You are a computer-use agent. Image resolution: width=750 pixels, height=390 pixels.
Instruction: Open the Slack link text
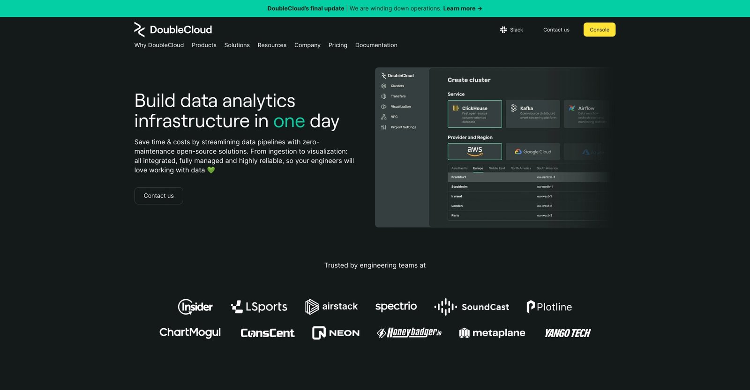click(x=517, y=29)
